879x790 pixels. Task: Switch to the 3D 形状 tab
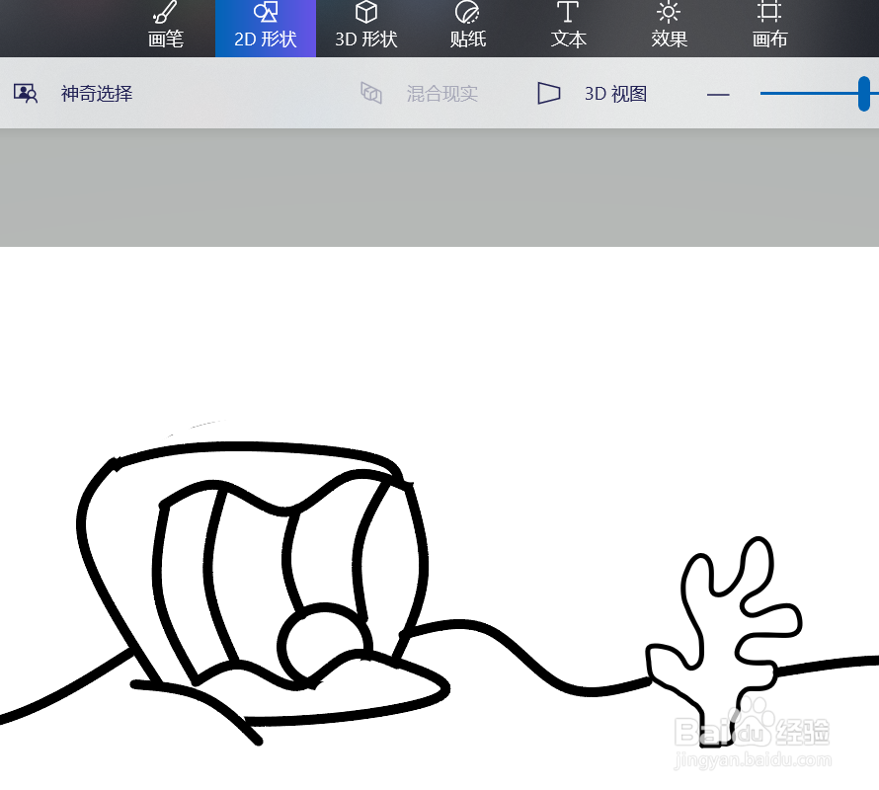point(366,27)
